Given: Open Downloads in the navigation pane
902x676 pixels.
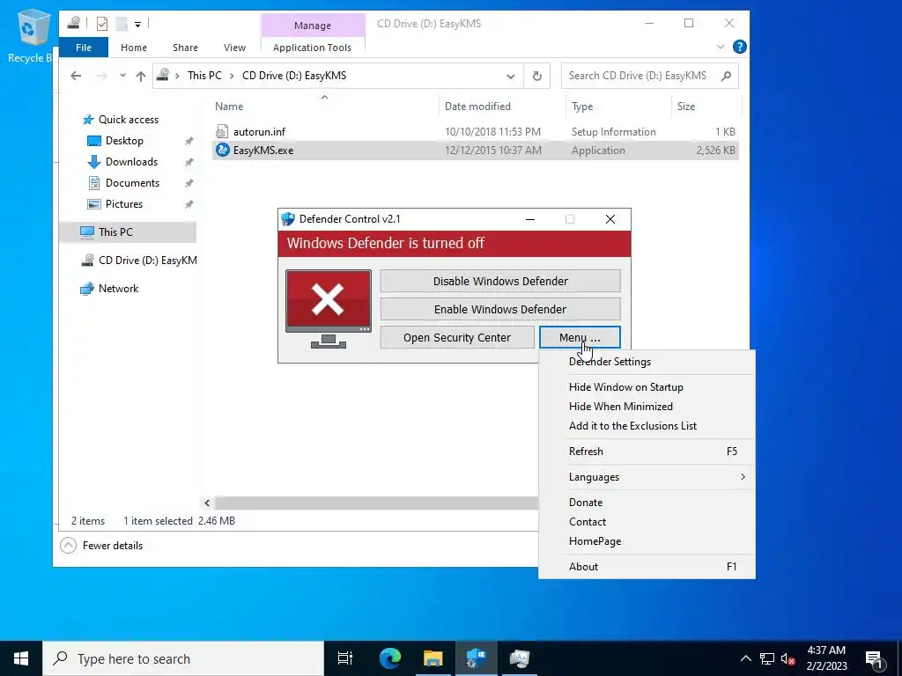Looking at the screenshot, I should tap(131, 162).
